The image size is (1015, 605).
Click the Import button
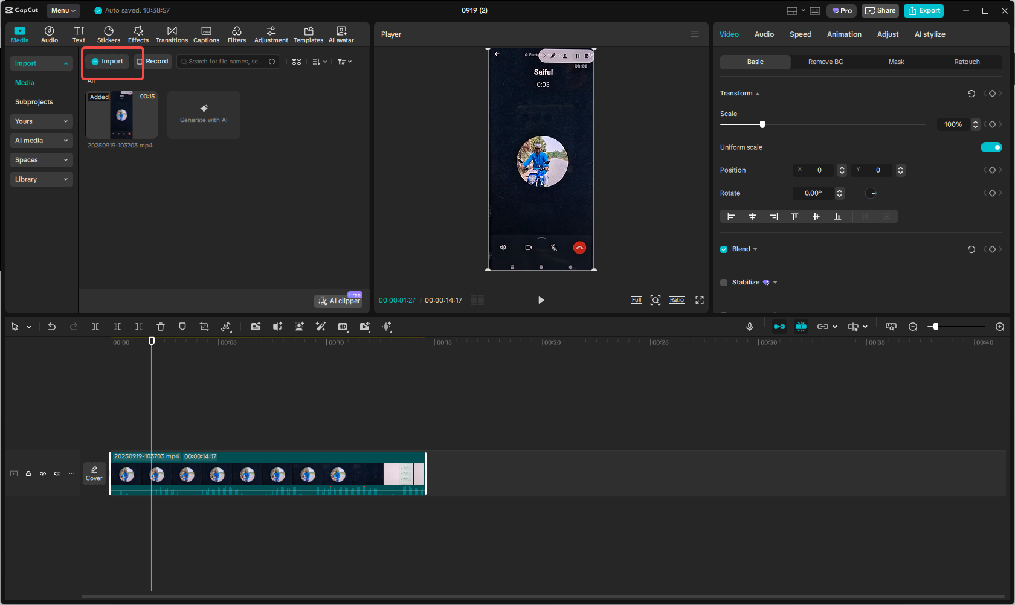(108, 62)
